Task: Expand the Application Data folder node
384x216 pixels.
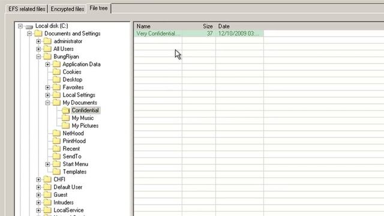Action: (x=47, y=64)
